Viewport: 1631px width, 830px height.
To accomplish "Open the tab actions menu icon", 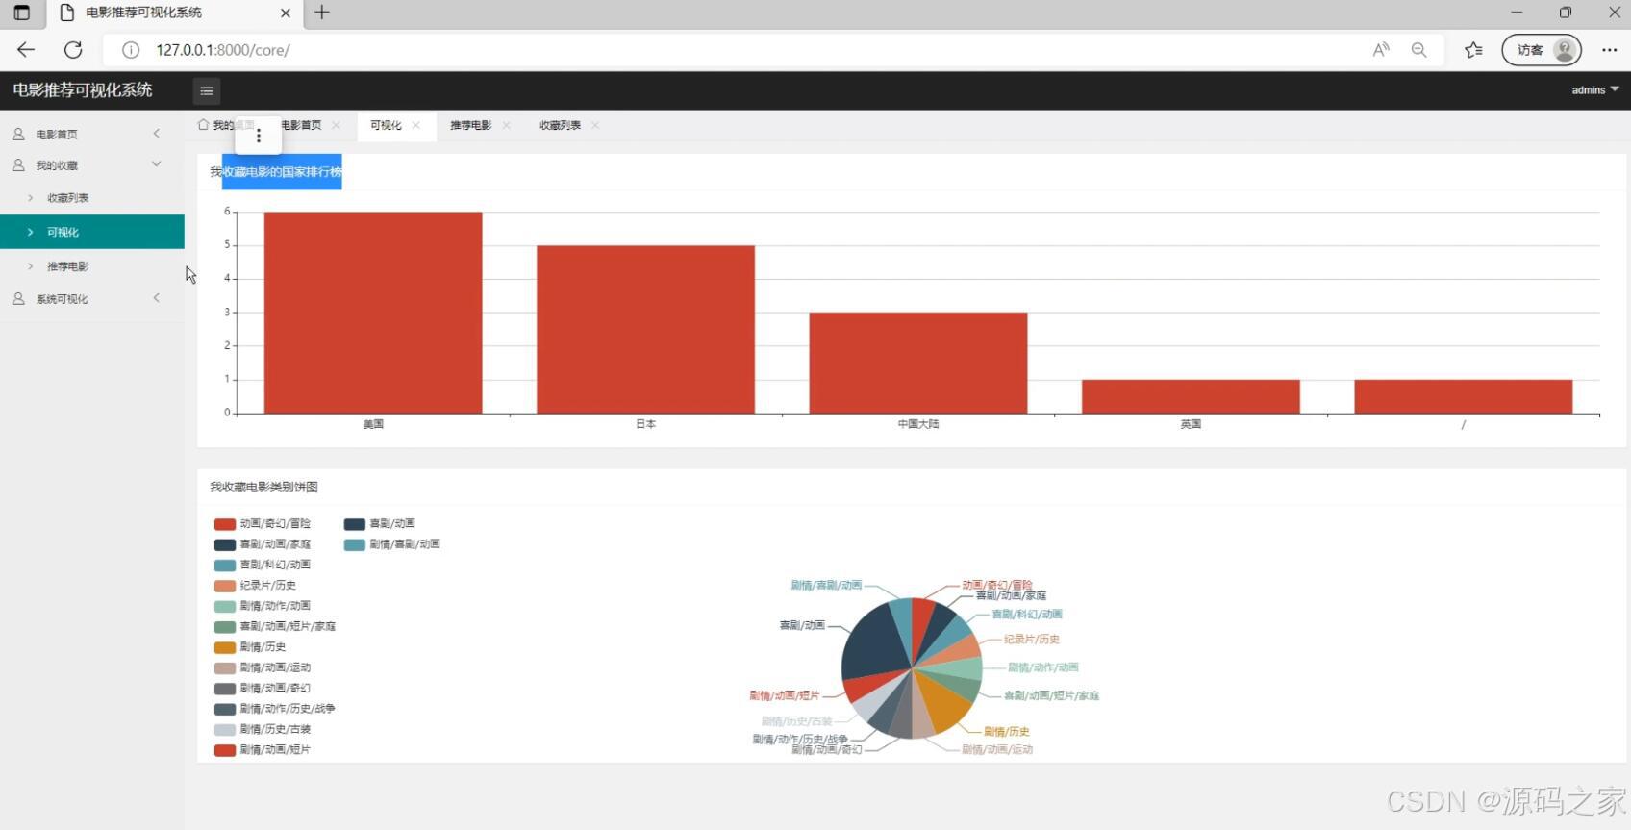I will coord(21,13).
